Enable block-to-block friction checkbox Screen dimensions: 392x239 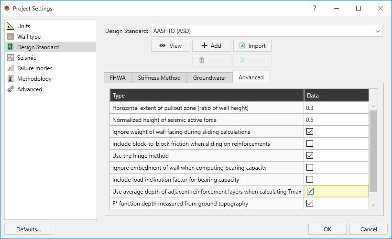310,143
